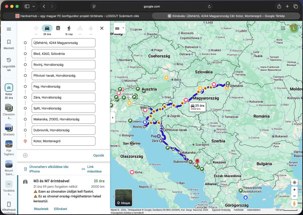Edit the Zára, Horvátország stop field

(x=63, y=97)
